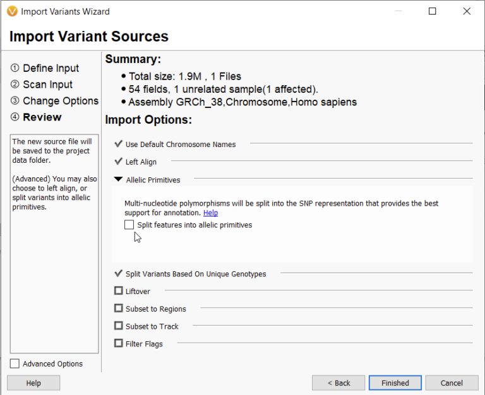The height and width of the screenshot is (395, 485).
Task: Open the Help link for allelic primitives
Action: click(x=210, y=213)
